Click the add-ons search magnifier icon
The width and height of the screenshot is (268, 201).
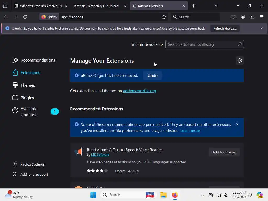[240, 44]
